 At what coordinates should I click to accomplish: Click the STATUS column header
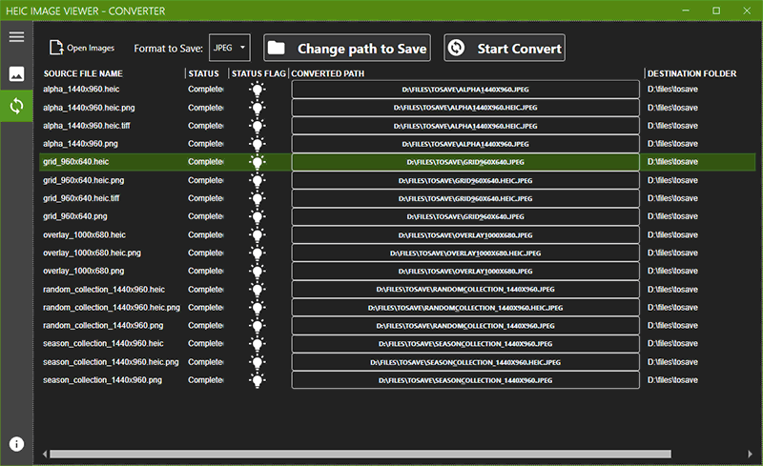(x=203, y=73)
